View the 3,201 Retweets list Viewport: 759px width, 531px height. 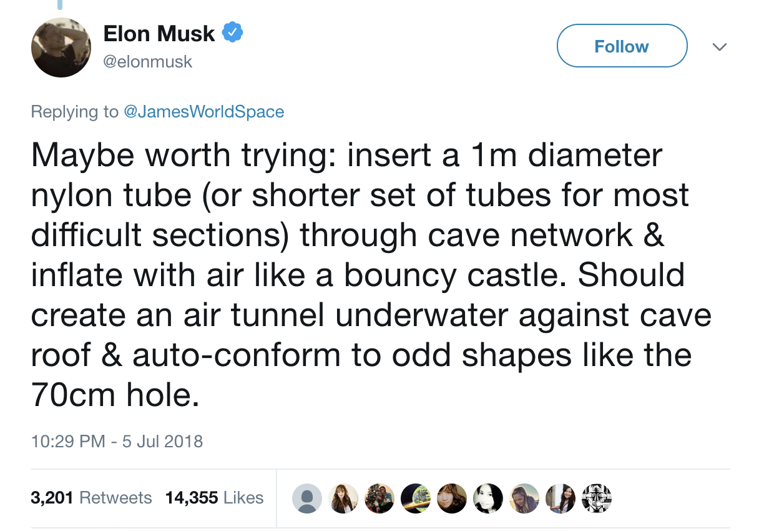(91, 498)
